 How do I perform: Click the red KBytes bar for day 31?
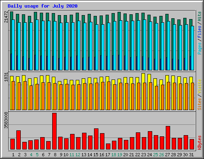(x=192, y=144)
